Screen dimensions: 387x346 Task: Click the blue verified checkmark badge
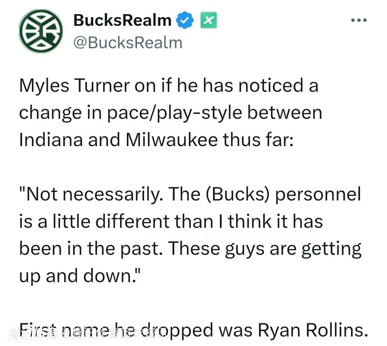point(186,20)
